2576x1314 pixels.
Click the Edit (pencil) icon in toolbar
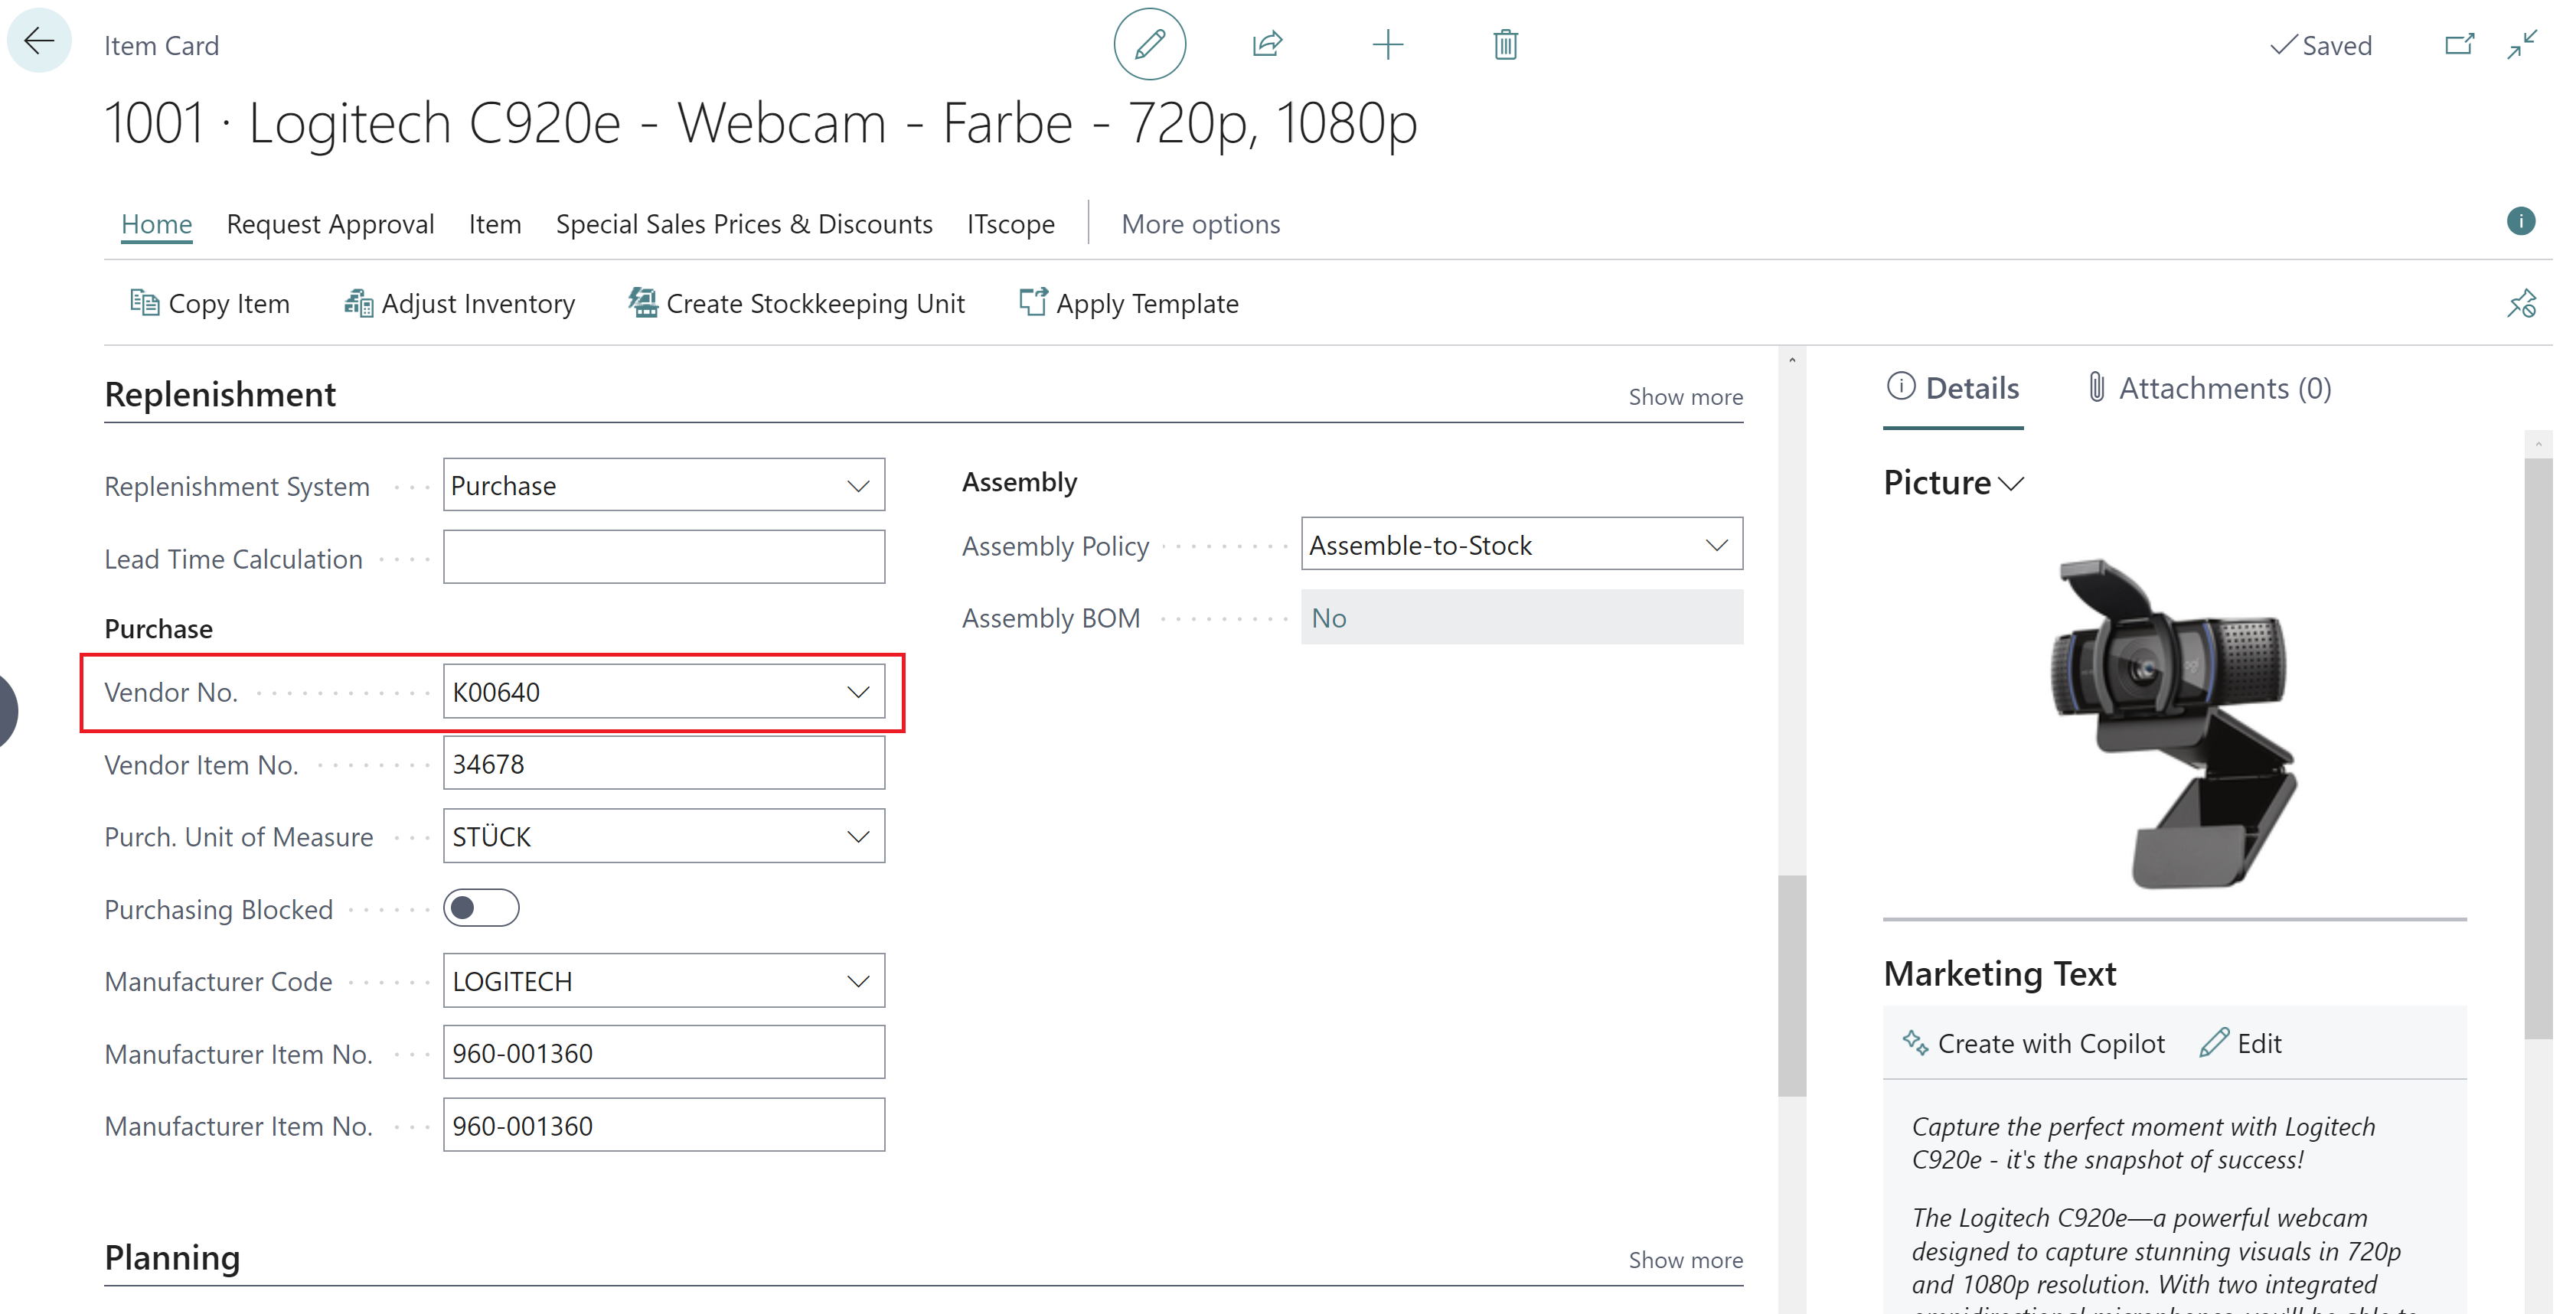(x=1151, y=45)
